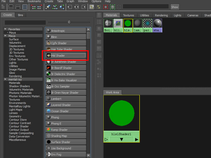Viewport: 211px width, 158px height.
Task: Collapse the Favorites tree section
Action: (5, 29)
